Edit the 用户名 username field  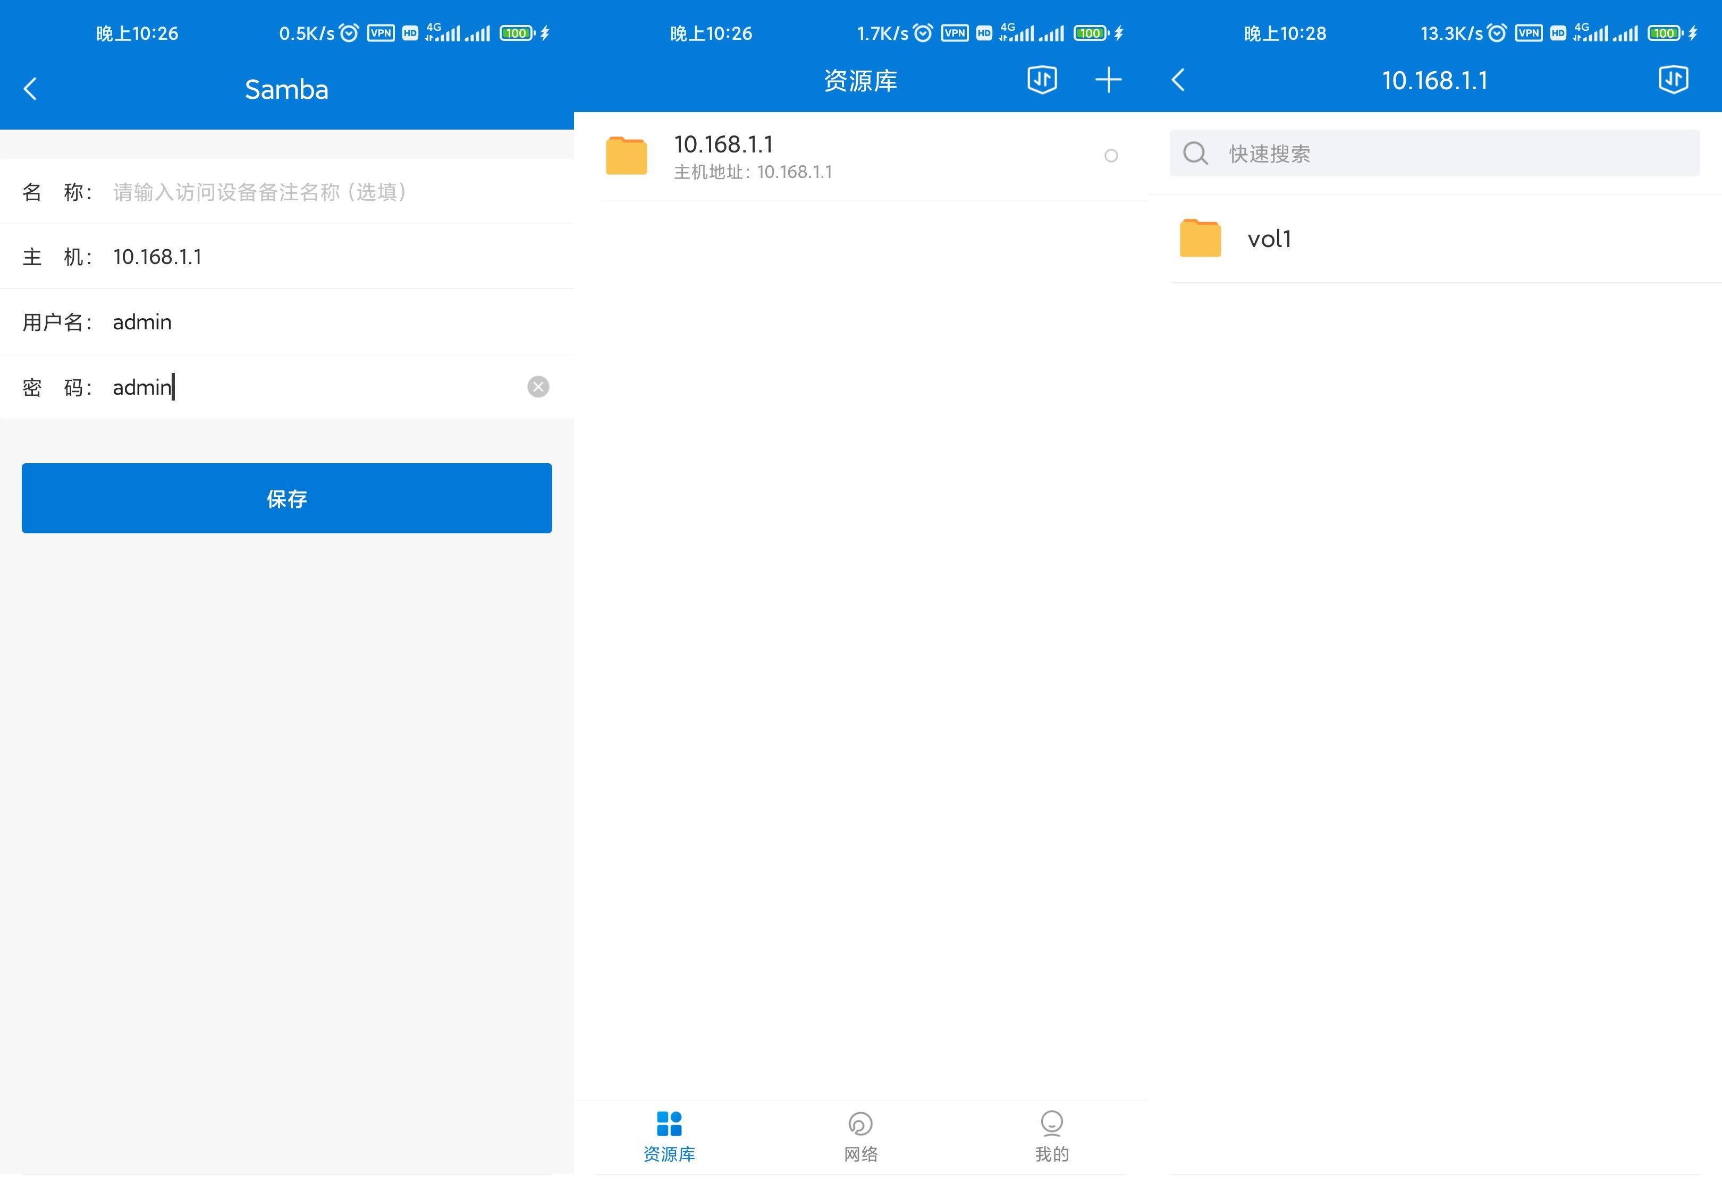287,322
